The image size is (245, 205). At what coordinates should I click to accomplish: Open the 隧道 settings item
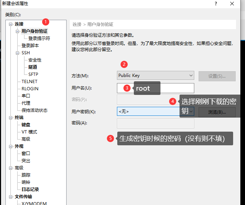click(33, 67)
